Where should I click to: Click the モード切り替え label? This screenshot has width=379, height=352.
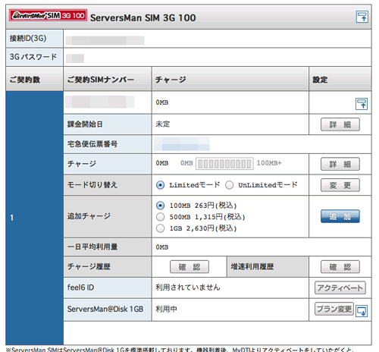[x=92, y=185]
